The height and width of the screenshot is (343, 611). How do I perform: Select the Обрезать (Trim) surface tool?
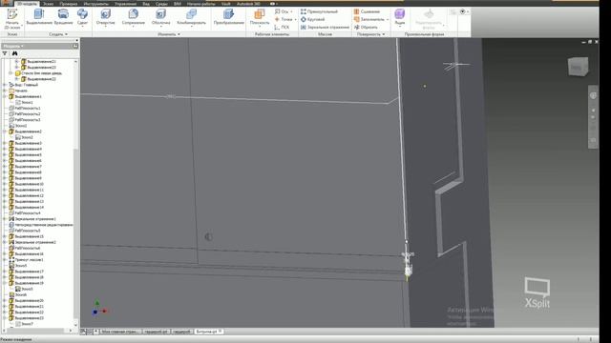coord(366,28)
